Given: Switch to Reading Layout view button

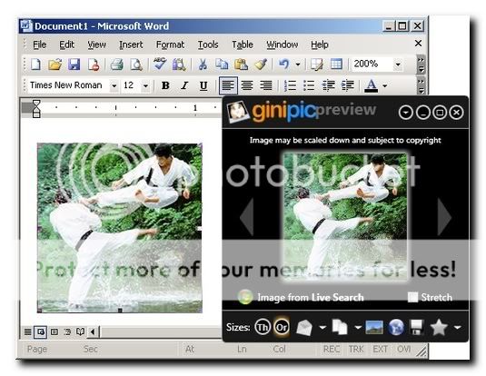Looking at the screenshot, I should 80,332.
